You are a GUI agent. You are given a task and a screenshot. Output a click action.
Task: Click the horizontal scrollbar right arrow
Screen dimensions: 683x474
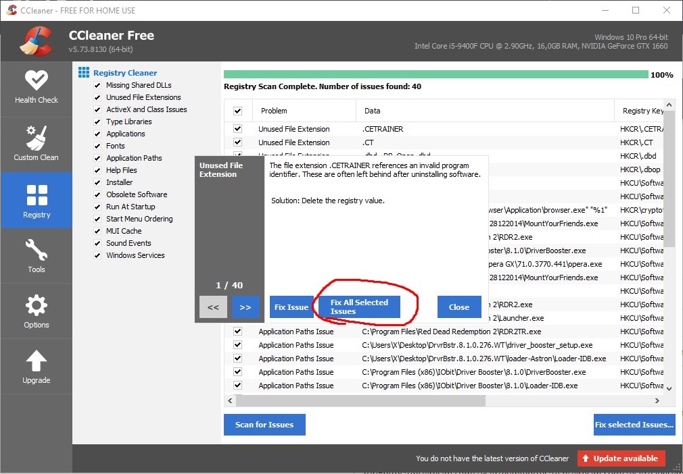click(657, 400)
